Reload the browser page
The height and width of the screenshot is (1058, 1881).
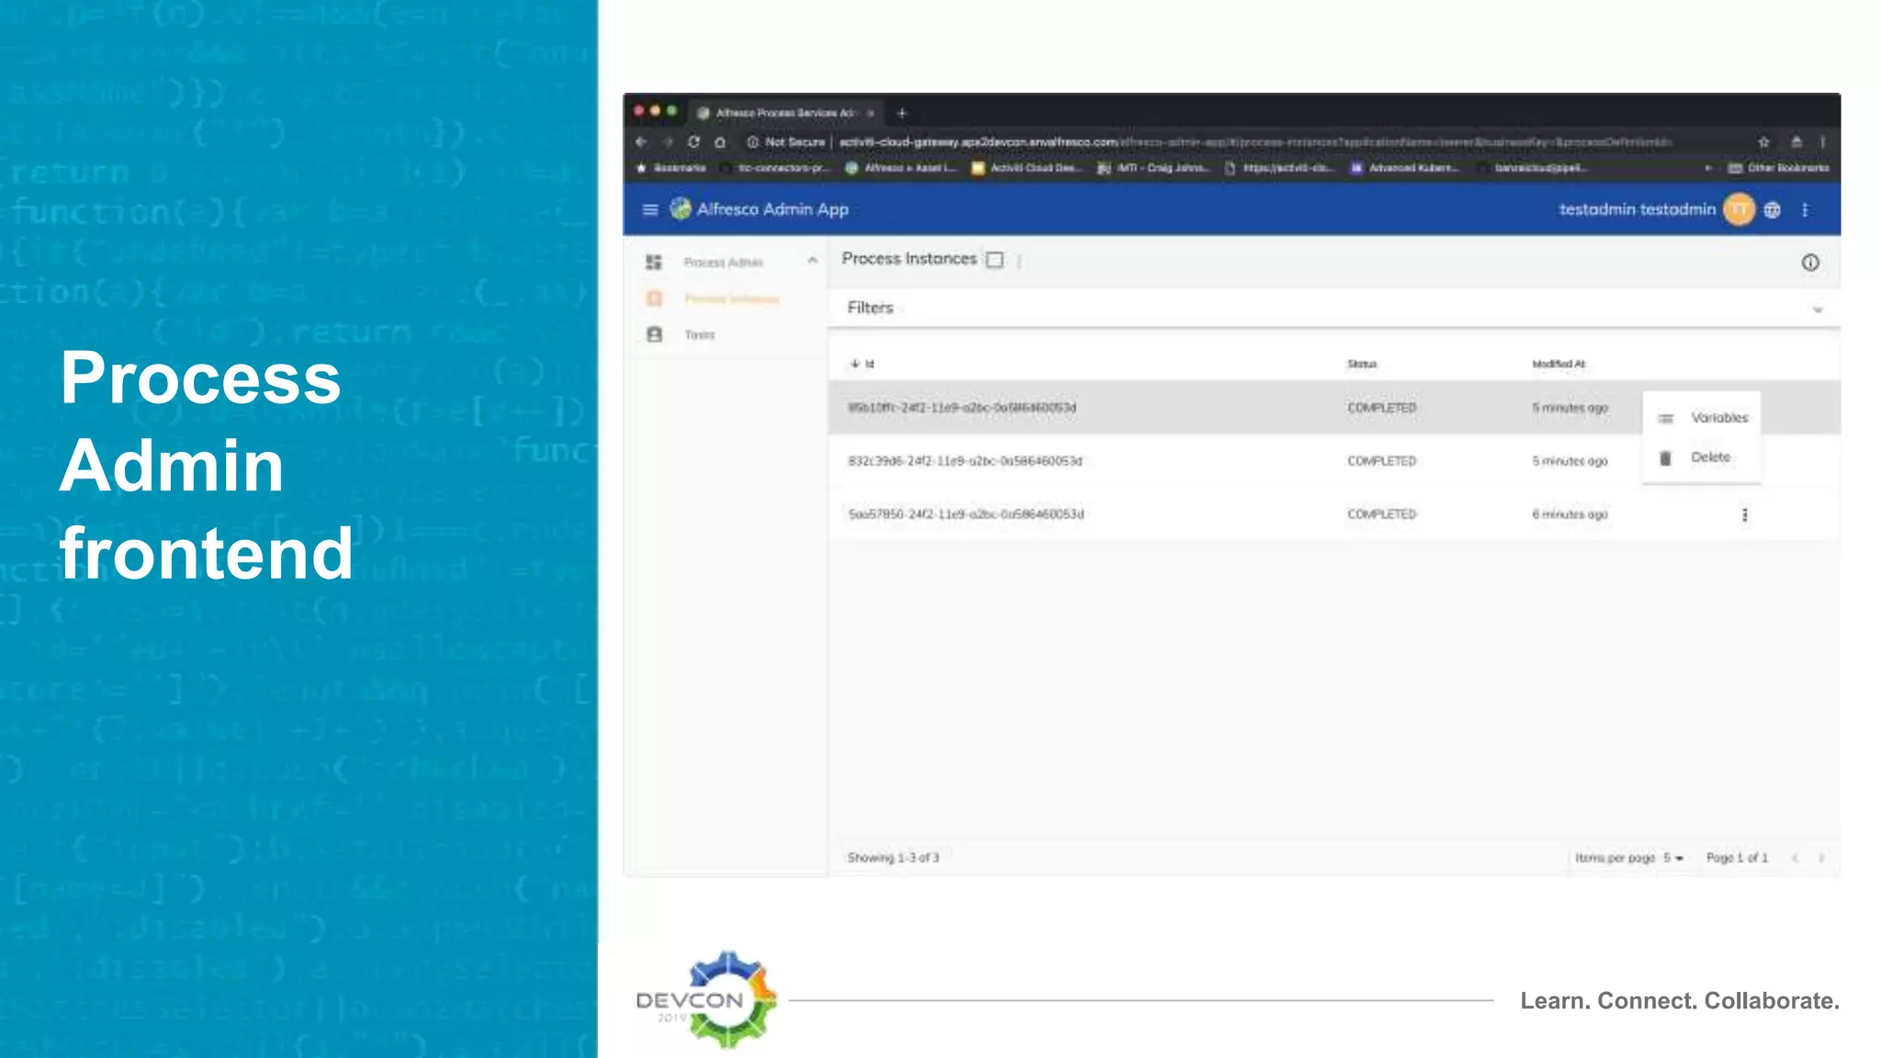point(694,141)
